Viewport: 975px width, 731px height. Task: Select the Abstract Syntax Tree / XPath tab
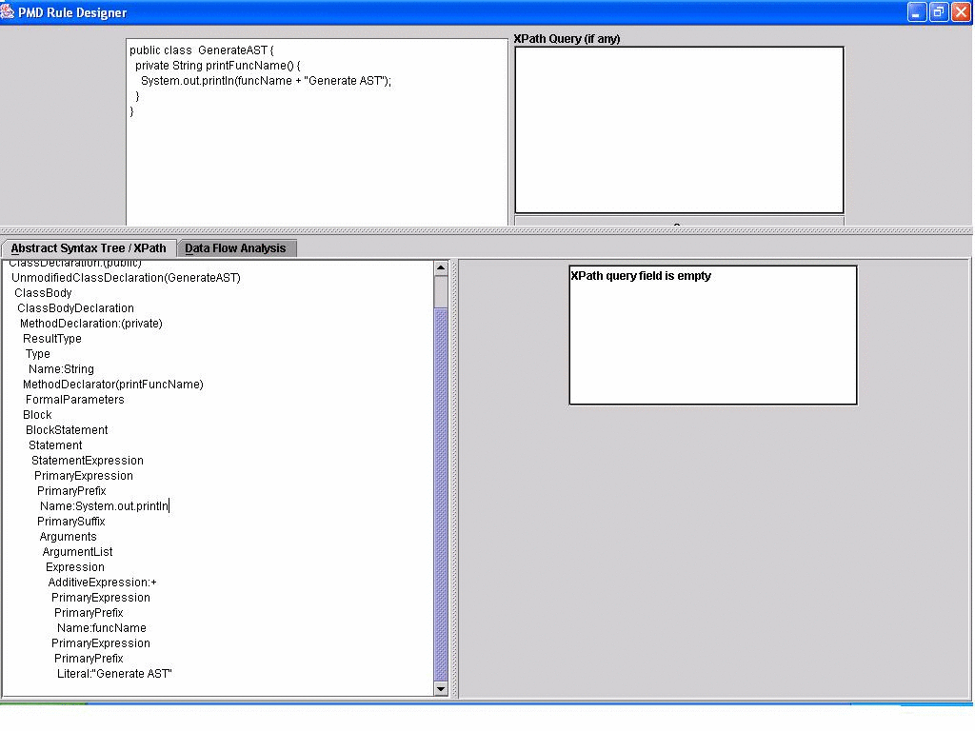[89, 248]
